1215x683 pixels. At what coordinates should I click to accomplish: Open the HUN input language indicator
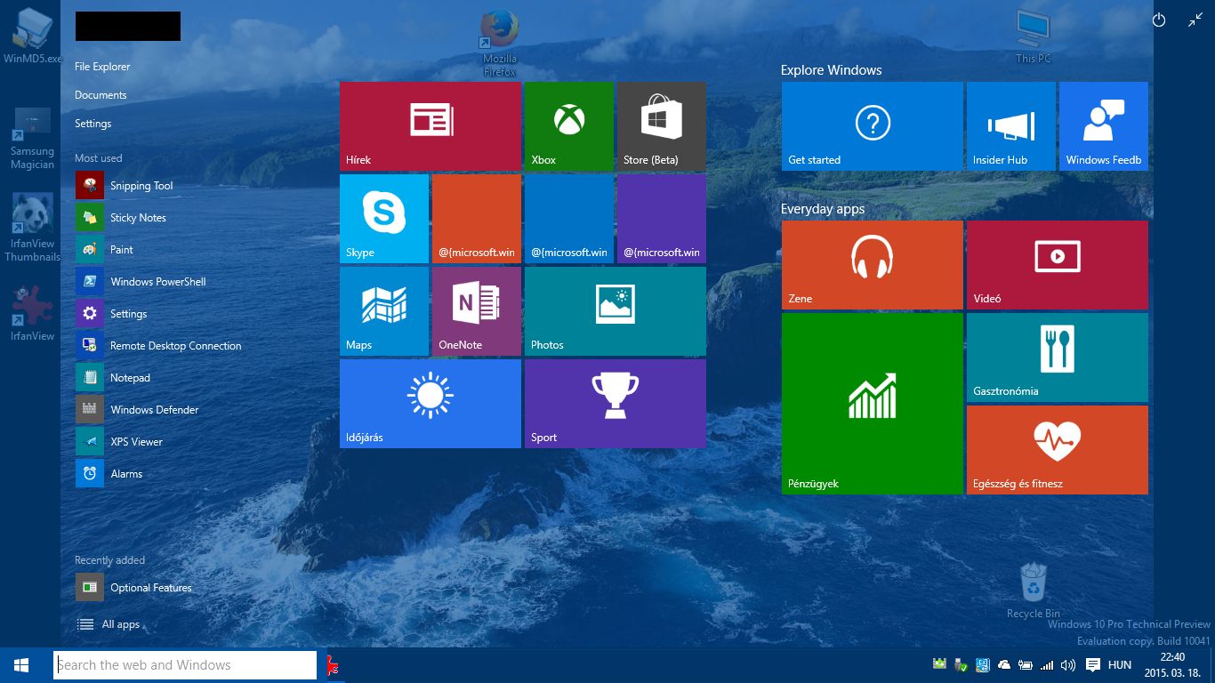[1120, 664]
